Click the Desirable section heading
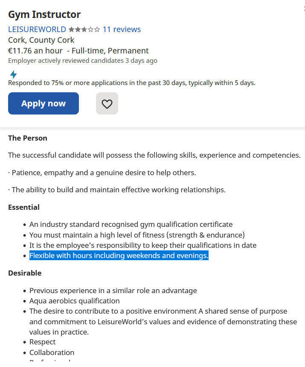This screenshot has height=367, width=305. click(24, 273)
